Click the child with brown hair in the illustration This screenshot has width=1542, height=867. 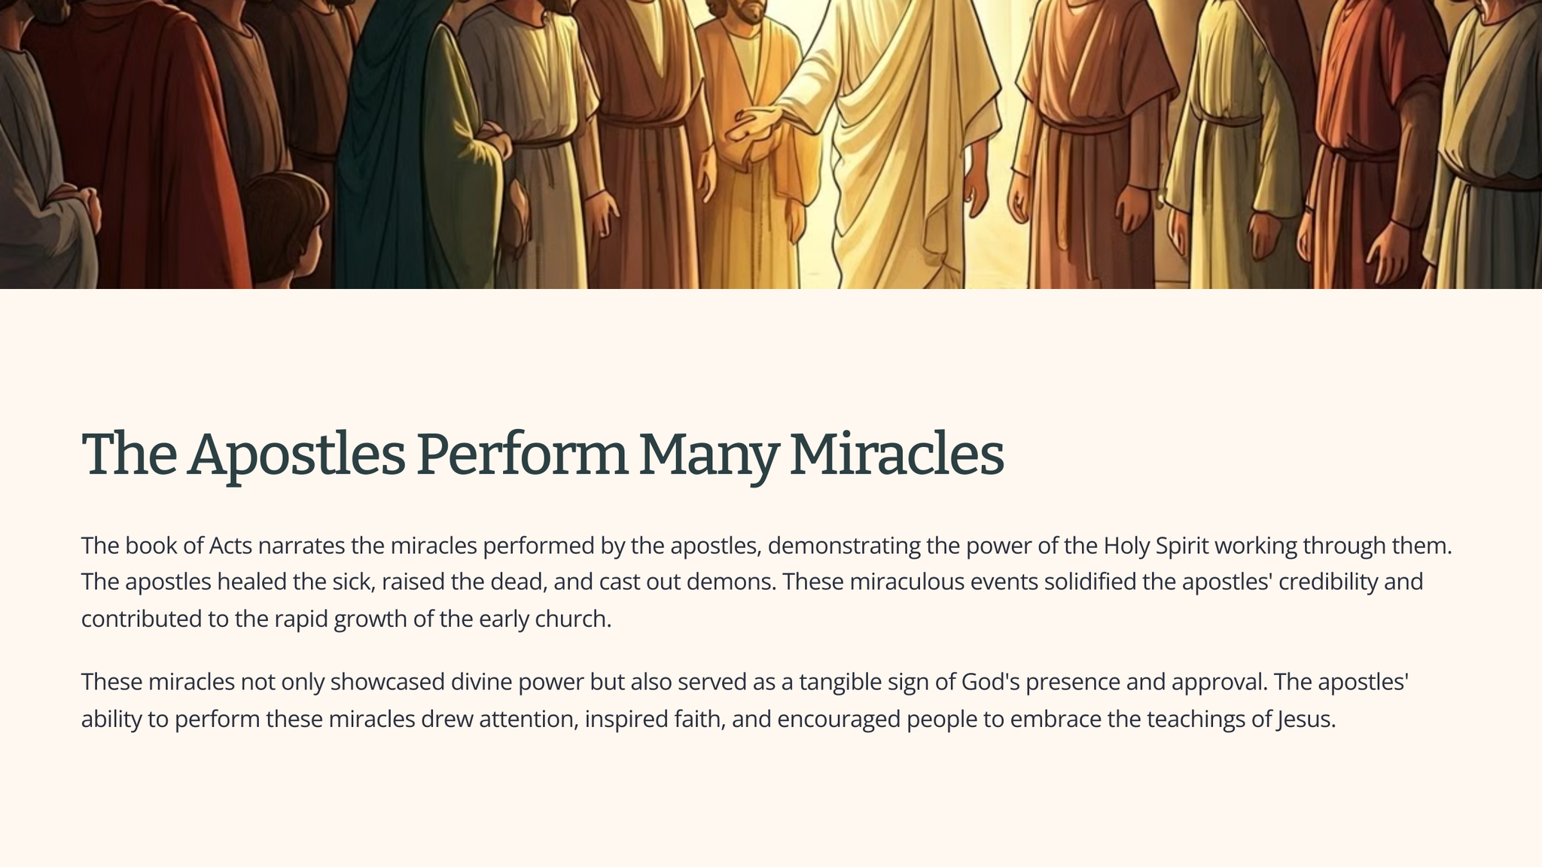coord(285,226)
